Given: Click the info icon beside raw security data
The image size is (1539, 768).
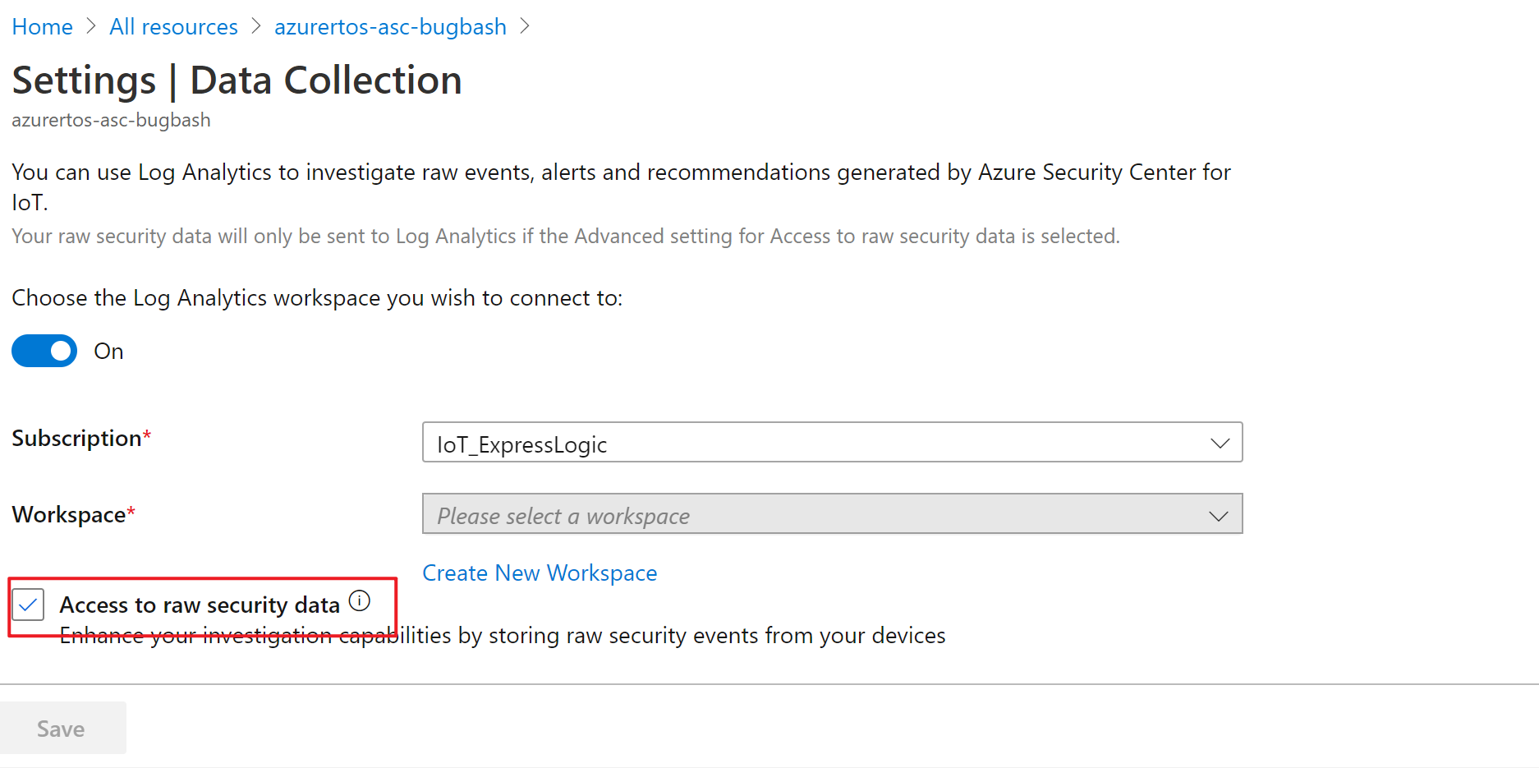Looking at the screenshot, I should coord(360,601).
